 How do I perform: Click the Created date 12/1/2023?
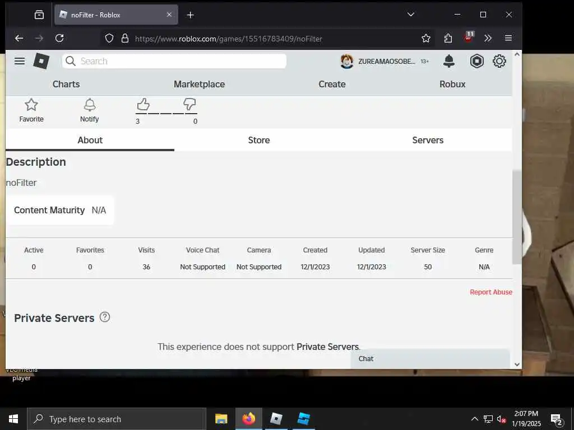(315, 267)
